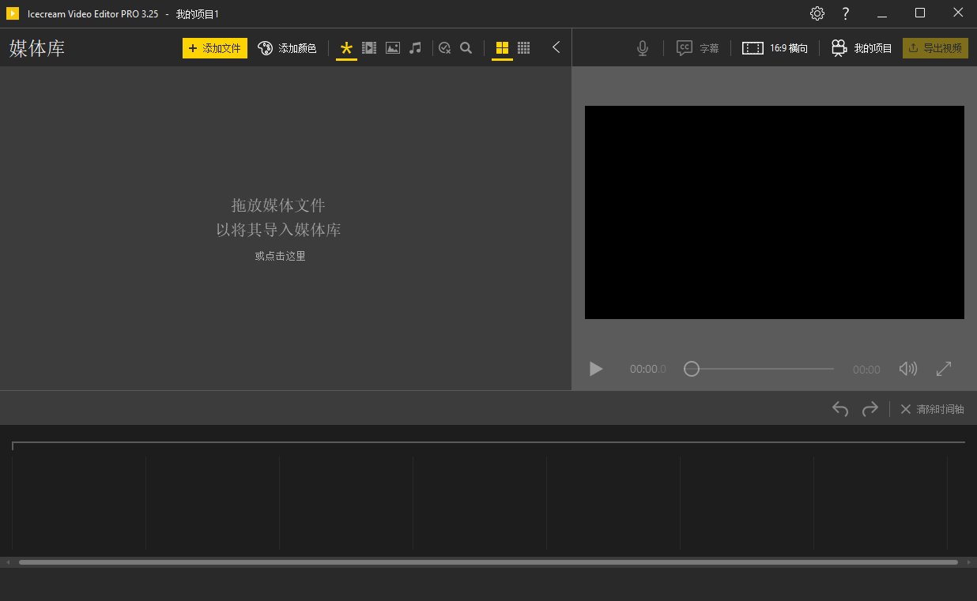Select the audio files filter icon
Viewport: 977px width, 601px height.
(x=415, y=47)
